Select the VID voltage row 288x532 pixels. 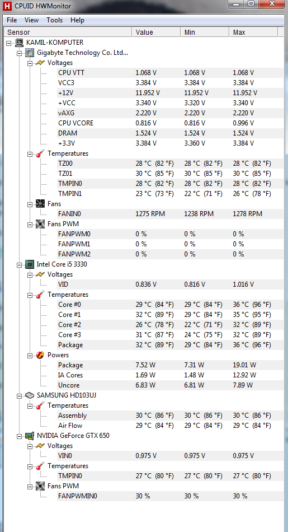pyautogui.click(x=170, y=284)
